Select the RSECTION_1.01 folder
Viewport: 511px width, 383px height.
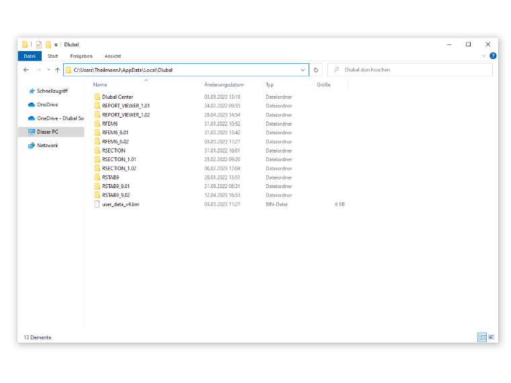click(119, 159)
